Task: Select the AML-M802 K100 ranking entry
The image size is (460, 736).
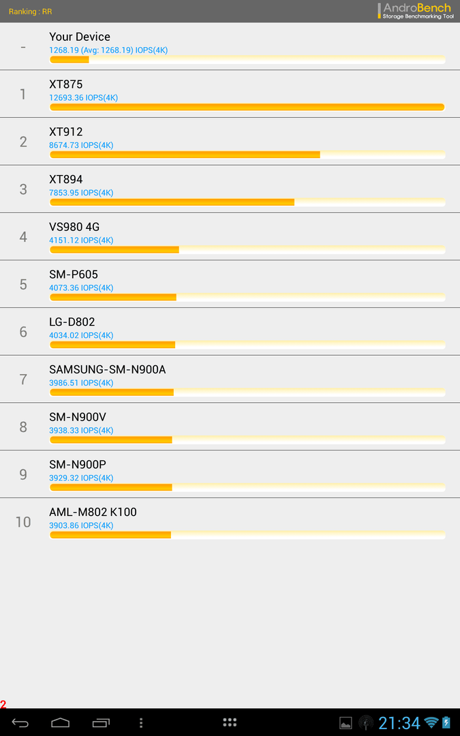Action: [230, 521]
